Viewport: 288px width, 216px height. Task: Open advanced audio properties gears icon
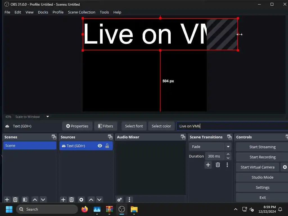pos(120,200)
